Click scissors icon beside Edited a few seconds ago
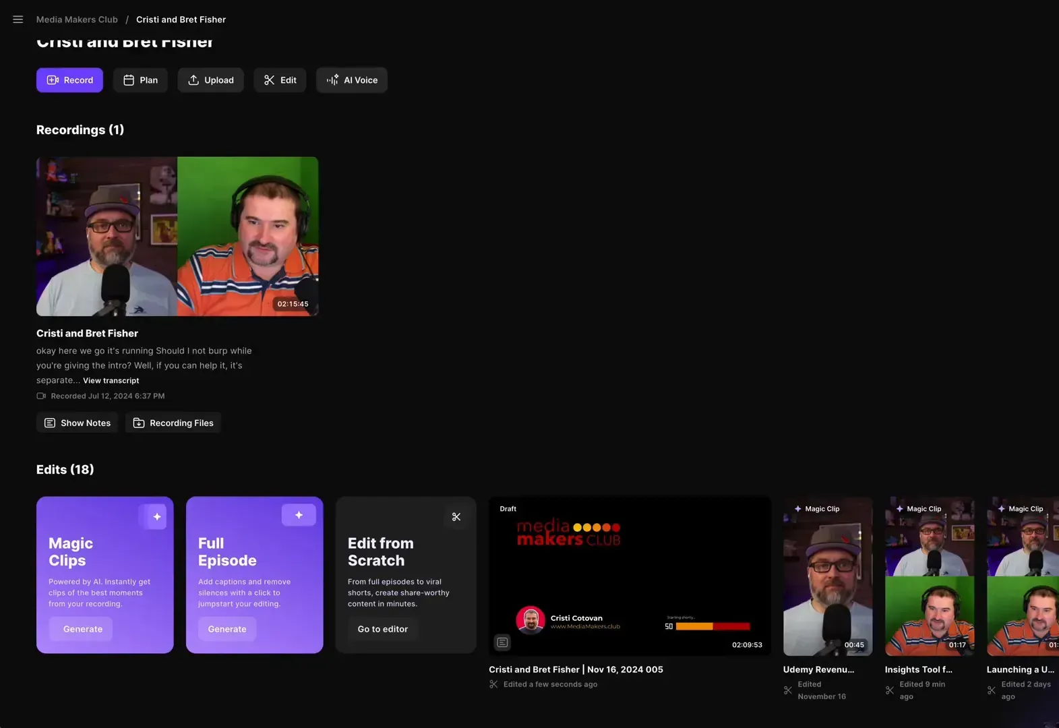The width and height of the screenshot is (1059, 728). [x=493, y=684]
